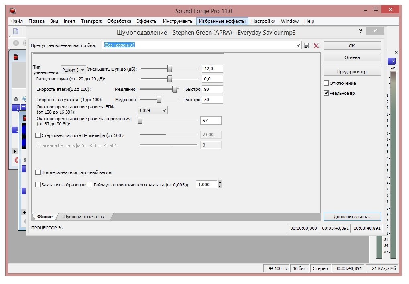This screenshot has width=409, height=284.
Task: Click the Смещение шума slider handle
Action: [170, 79]
